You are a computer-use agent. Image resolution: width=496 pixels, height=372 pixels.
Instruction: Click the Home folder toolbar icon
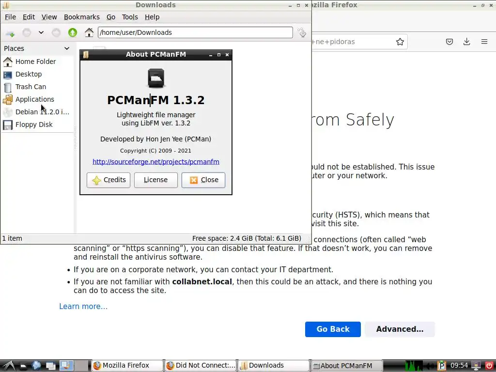coord(89,32)
